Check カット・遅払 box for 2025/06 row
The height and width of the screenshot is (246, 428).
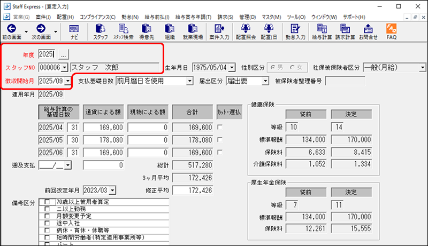220,152
